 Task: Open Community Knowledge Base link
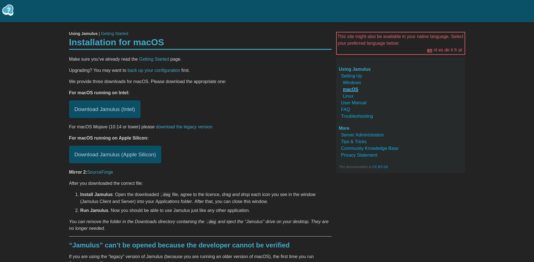point(369,148)
